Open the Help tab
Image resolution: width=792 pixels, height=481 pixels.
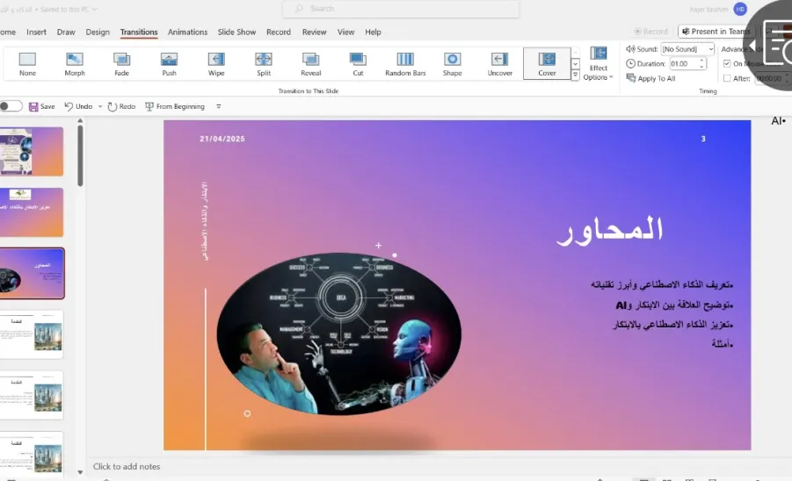point(373,32)
